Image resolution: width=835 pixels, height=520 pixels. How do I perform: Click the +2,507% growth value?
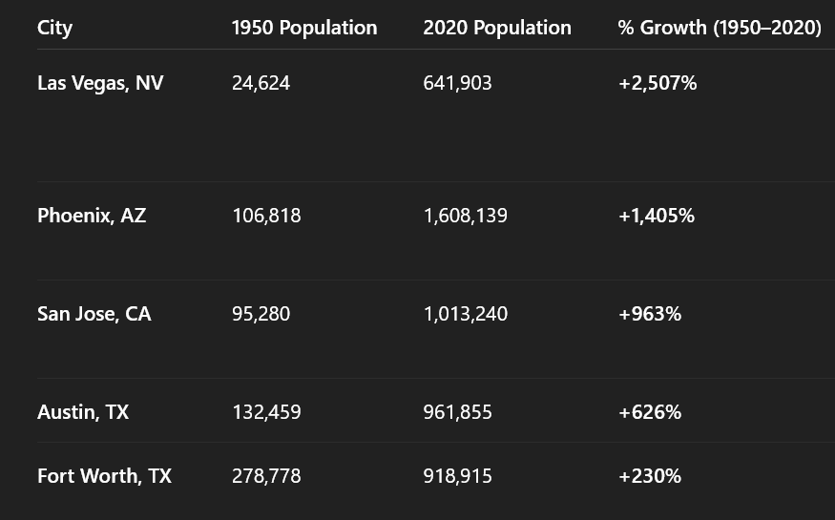point(658,83)
